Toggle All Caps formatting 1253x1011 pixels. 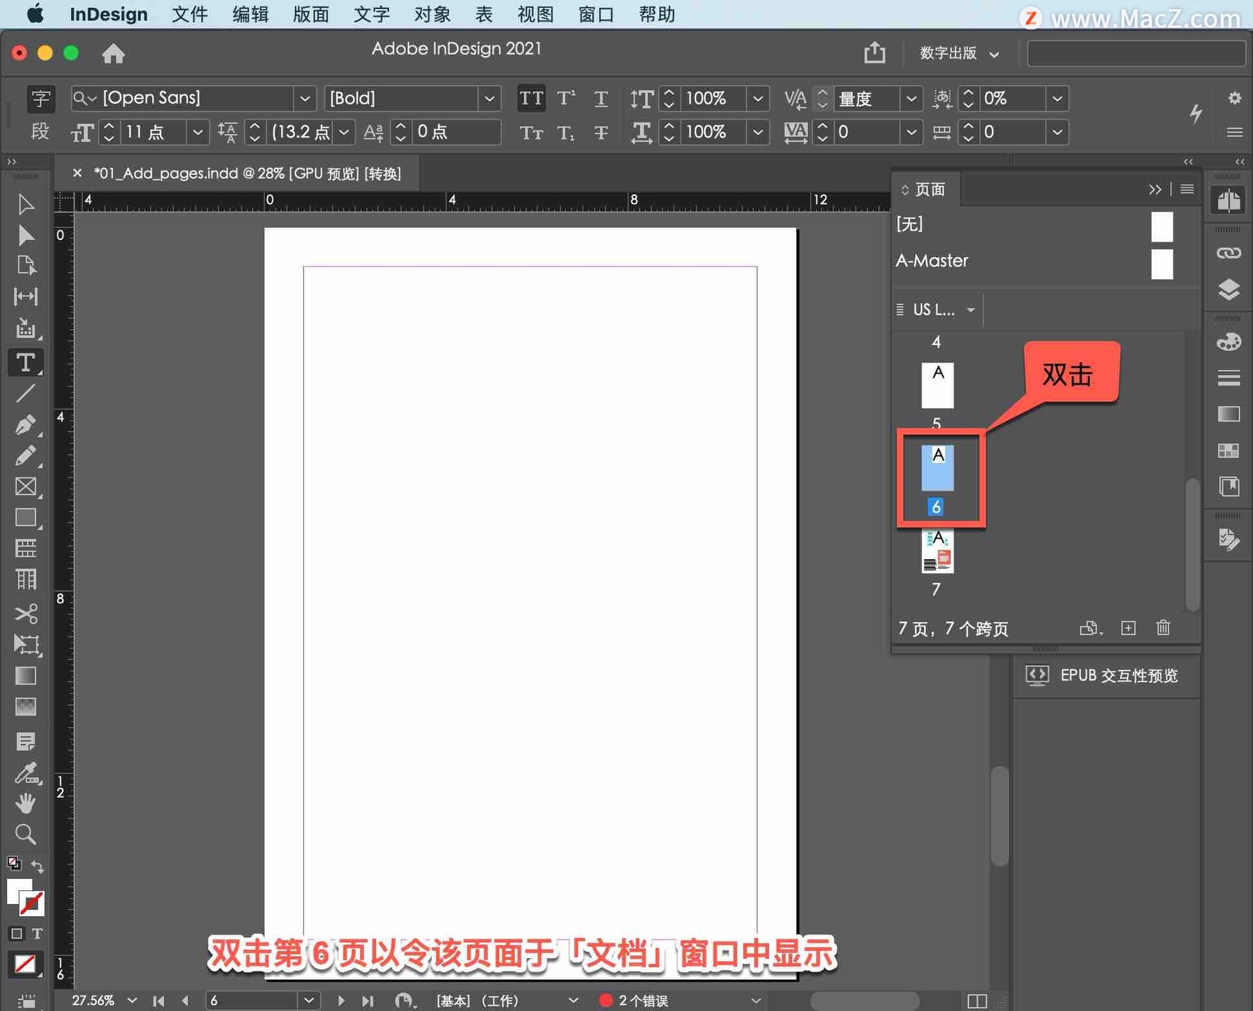531,98
